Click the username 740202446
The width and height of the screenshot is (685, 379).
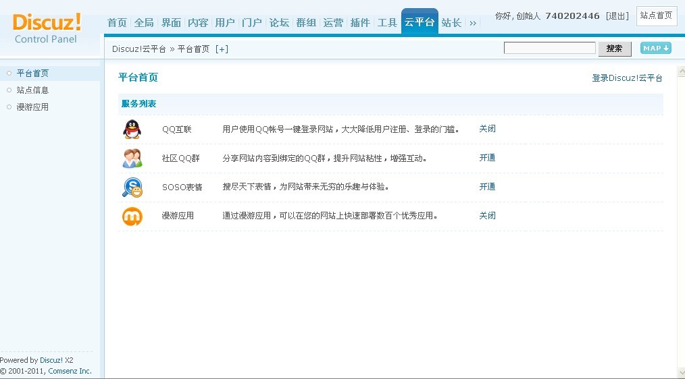tap(572, 16)
